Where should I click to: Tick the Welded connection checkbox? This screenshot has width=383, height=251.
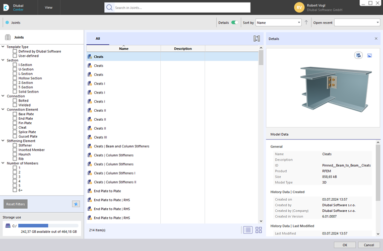click(15, 105)
